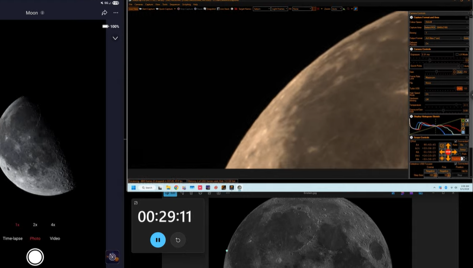Open the Light Frames dropdown
This screenshot has height=268, width=473.
tap(280, 9)
